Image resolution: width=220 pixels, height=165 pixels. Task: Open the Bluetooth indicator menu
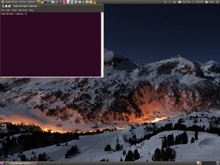(x=169, y=2)
